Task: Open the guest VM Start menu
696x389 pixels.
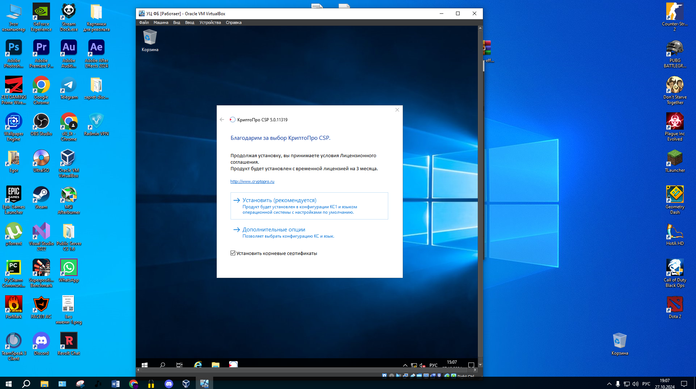Action: [x=145, y=364]
